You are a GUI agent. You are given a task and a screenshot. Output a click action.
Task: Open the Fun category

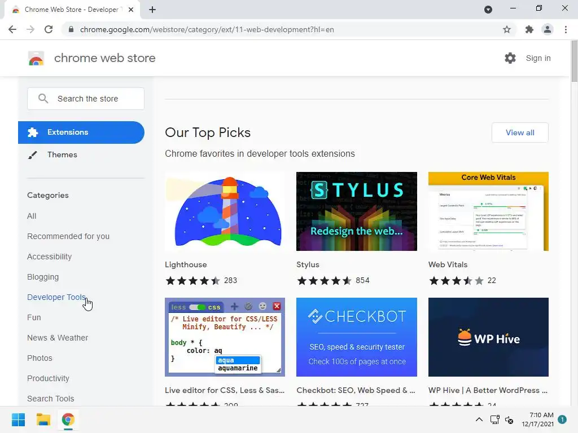(34, 317)
